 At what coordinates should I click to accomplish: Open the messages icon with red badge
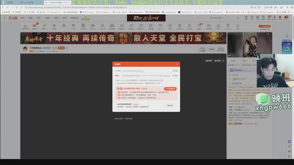(269, 18)
